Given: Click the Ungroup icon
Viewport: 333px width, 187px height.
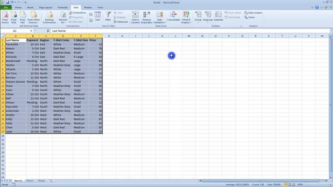Looking at the screenshot, I should coord(208,15).
